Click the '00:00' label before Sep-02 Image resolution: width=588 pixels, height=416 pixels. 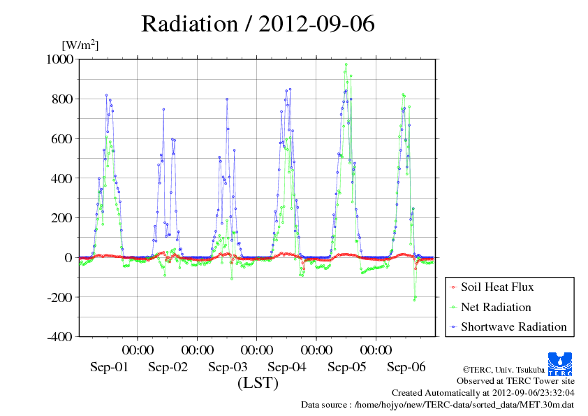click(138, 350)
